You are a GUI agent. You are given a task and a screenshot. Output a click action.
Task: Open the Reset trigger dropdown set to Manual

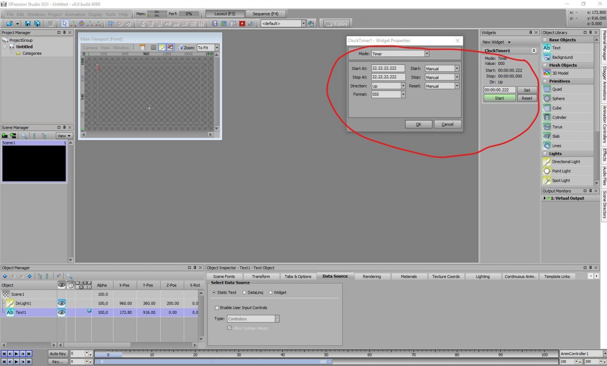pyautogui.click(x=457, y=86)
